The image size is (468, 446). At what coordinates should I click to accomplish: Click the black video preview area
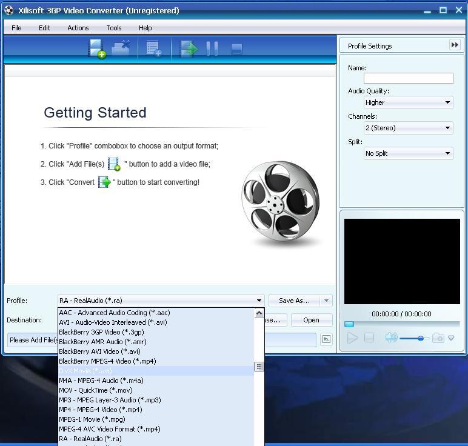pos(402,261)
